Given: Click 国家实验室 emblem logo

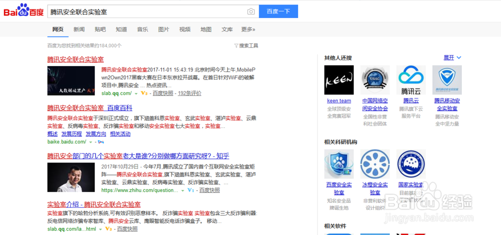Looking at the screenshot, I should pos(411,164).
